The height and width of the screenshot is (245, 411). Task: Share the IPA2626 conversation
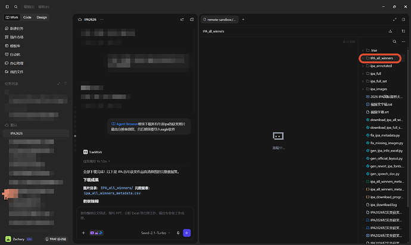tap(182, 20)
